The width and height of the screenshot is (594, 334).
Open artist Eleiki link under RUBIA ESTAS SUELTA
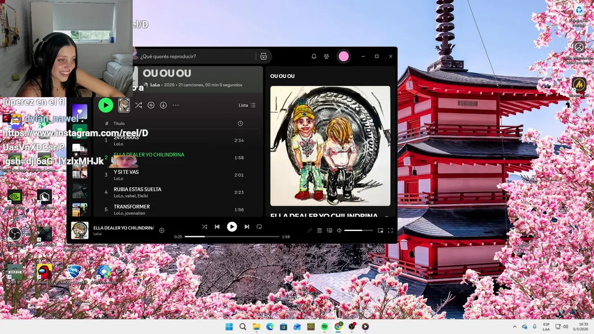click(x=142, y=196)
